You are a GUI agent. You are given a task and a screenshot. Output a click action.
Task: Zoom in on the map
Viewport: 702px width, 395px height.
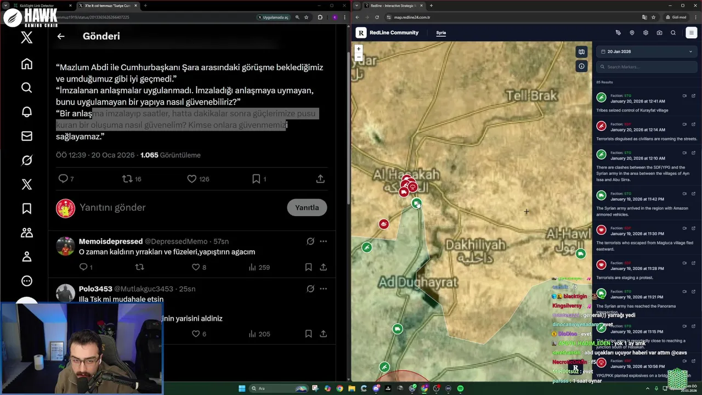pyautogui.click(x=359, y=49)
